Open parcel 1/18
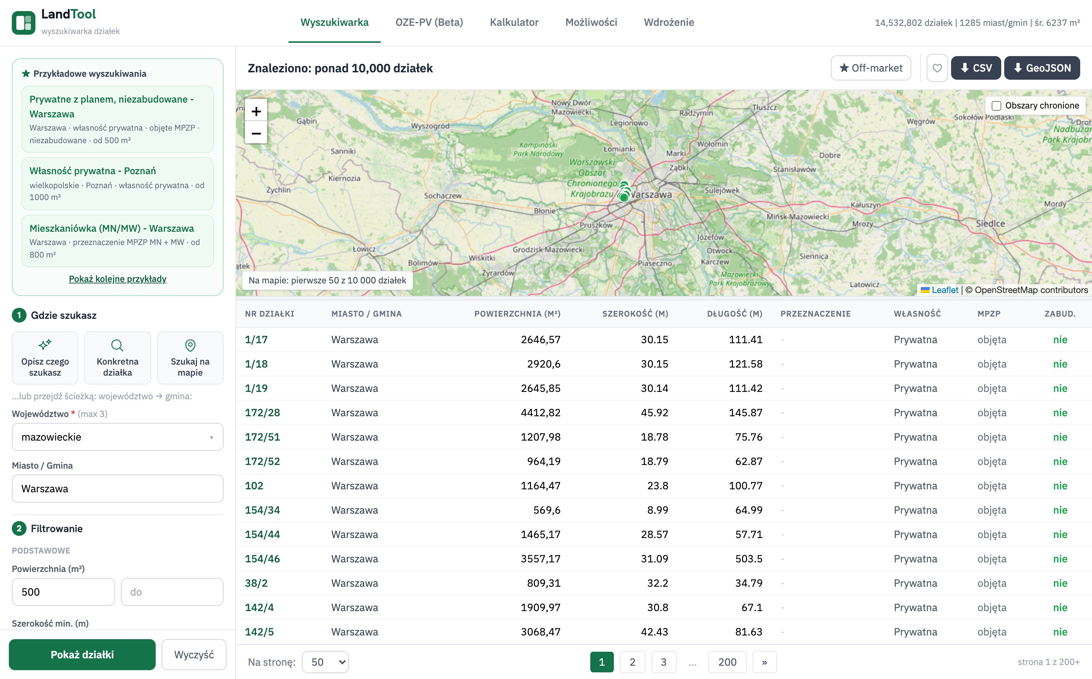Screen dimensions: 1092x679 tap(256, 364)
